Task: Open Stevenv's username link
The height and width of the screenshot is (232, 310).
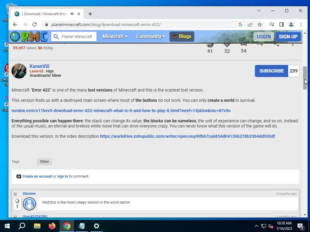Action: pyautogui.click(x=29, y=194)
